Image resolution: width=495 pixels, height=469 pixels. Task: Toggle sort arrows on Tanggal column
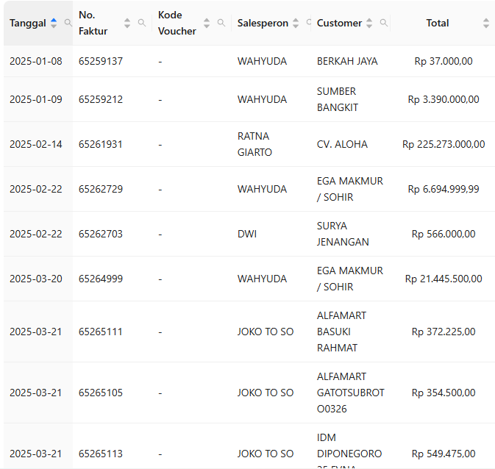(53, 24)
